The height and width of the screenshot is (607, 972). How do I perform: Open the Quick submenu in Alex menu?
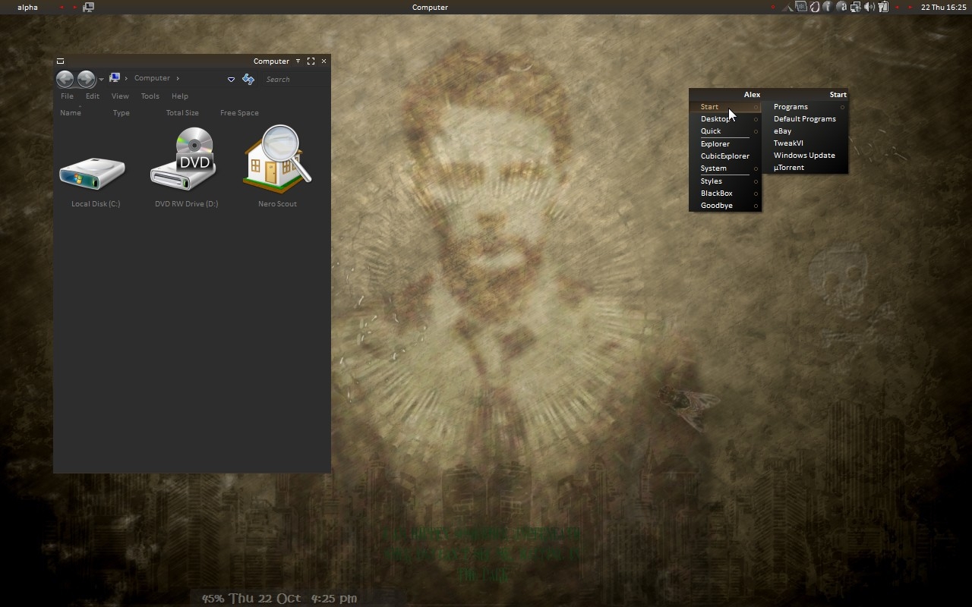pos(725,131)
